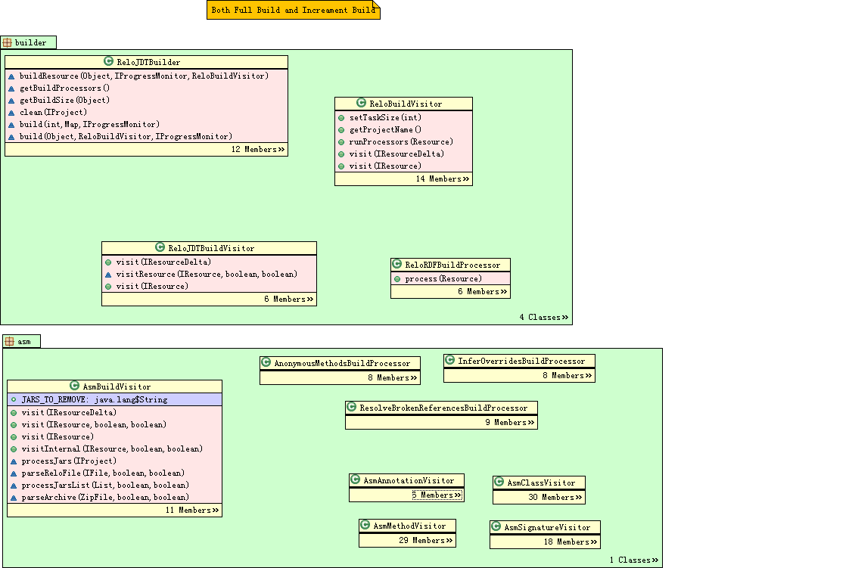Select parseArchive(ZipFile, boolean, boolean) method
The width and height of the screenshot is (852, 568).
[x=105, y=498]
